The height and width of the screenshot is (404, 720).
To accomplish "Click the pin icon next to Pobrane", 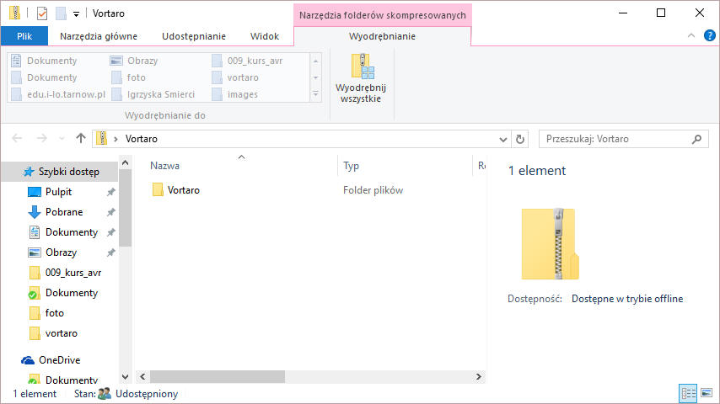I will coord(110,212).
